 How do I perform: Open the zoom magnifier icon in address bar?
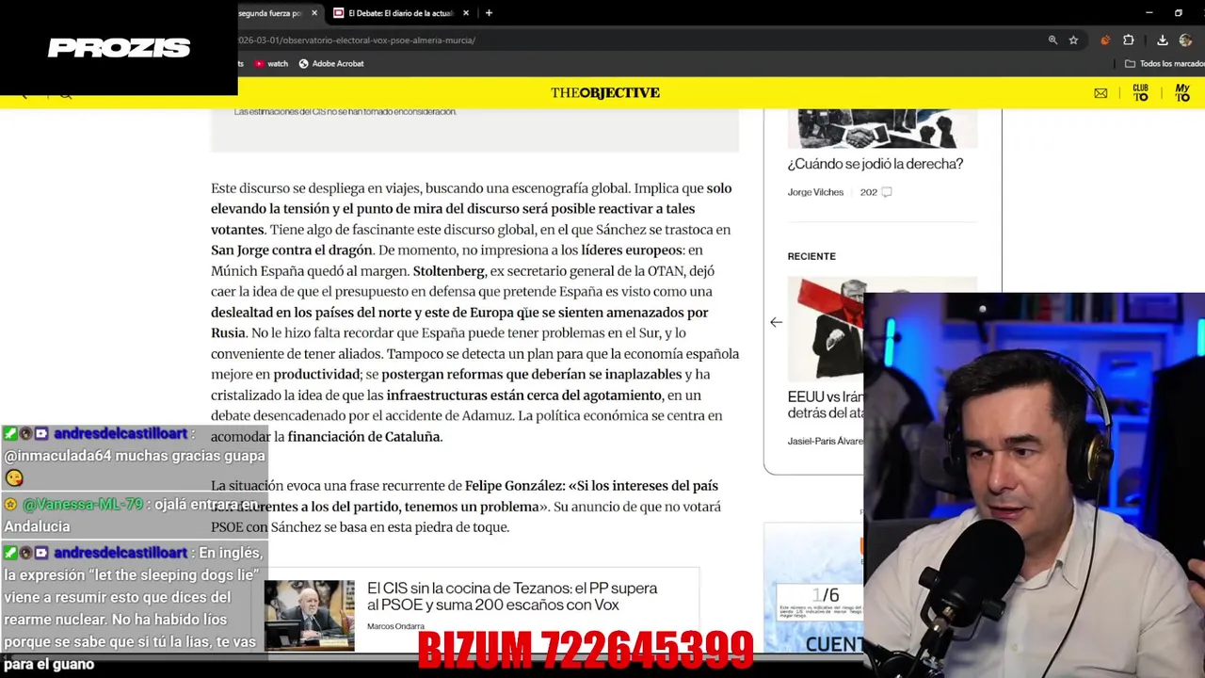point(1052,40)
